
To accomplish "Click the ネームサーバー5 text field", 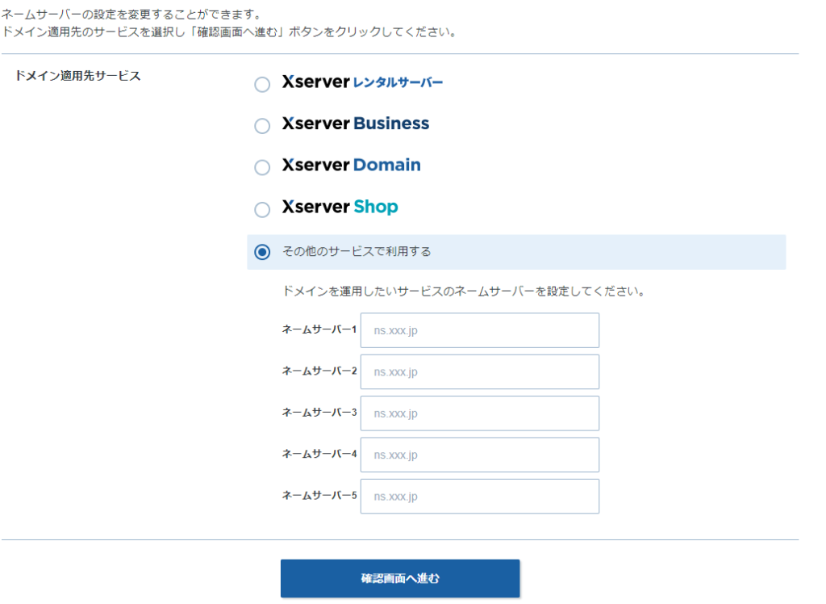I will coord(479,497).
